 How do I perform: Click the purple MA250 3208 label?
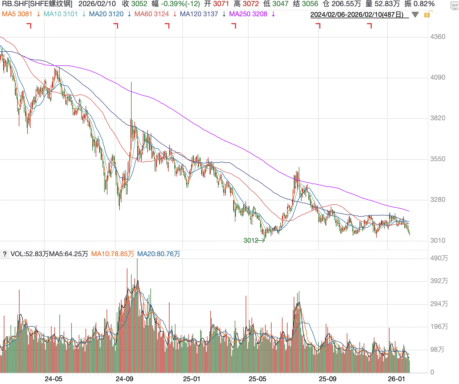point(248,14)
